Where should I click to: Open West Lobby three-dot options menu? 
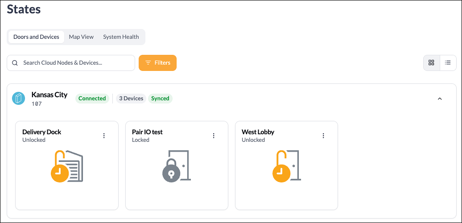(323, 136)
